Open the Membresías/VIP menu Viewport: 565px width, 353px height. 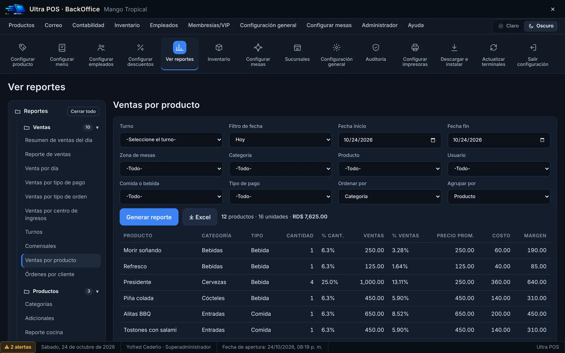pos(209,25)
